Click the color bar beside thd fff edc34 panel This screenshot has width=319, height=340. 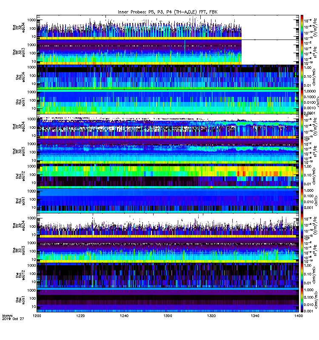(302, 126)
